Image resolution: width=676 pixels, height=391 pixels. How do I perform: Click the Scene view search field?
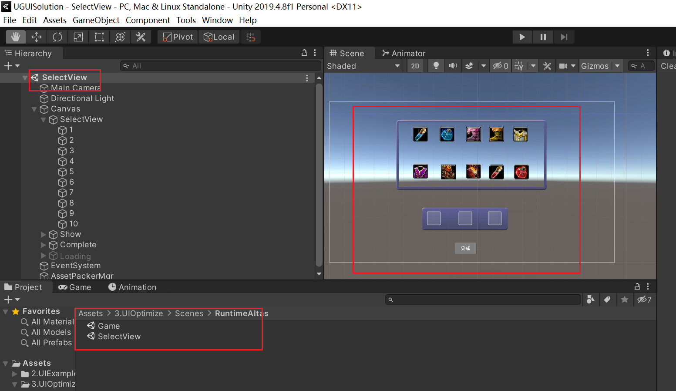point(642,66)
